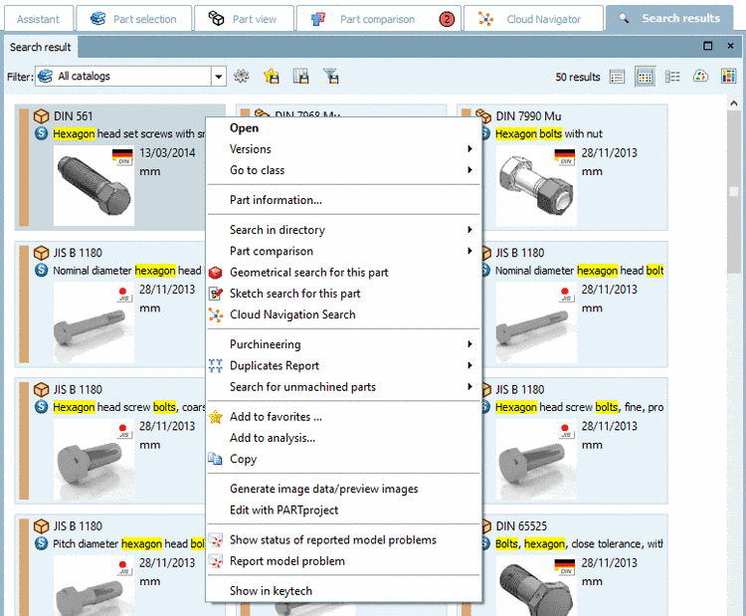Click the filter funnel save icon
The image size is (746, 616).
pos(330,77)
